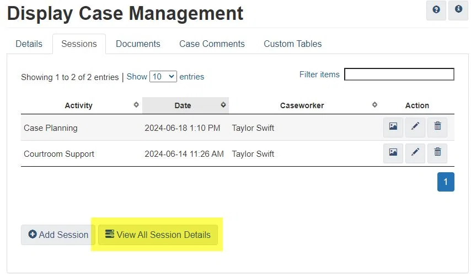View image for Courtroom Support session
The width and height of the screenshot is (471, 276).
point(393,153)
